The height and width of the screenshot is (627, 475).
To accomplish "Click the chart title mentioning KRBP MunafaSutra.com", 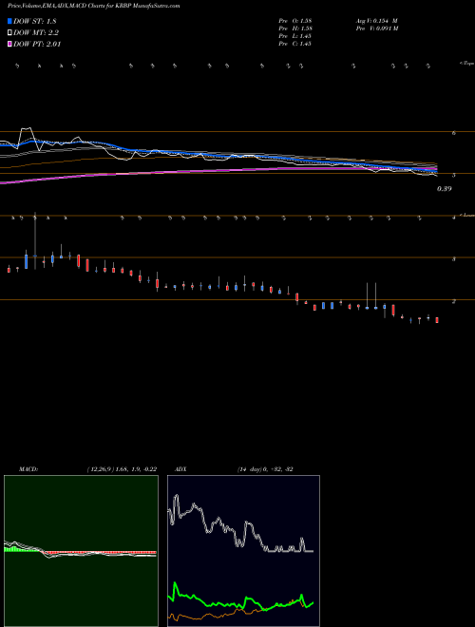I will [93, 6].
